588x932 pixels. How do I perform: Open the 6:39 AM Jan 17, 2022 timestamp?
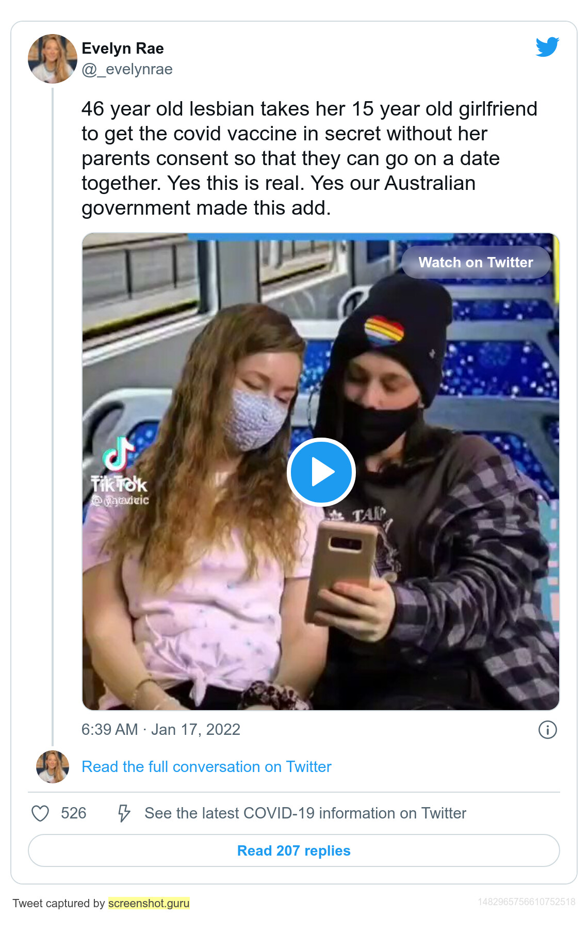160,730
